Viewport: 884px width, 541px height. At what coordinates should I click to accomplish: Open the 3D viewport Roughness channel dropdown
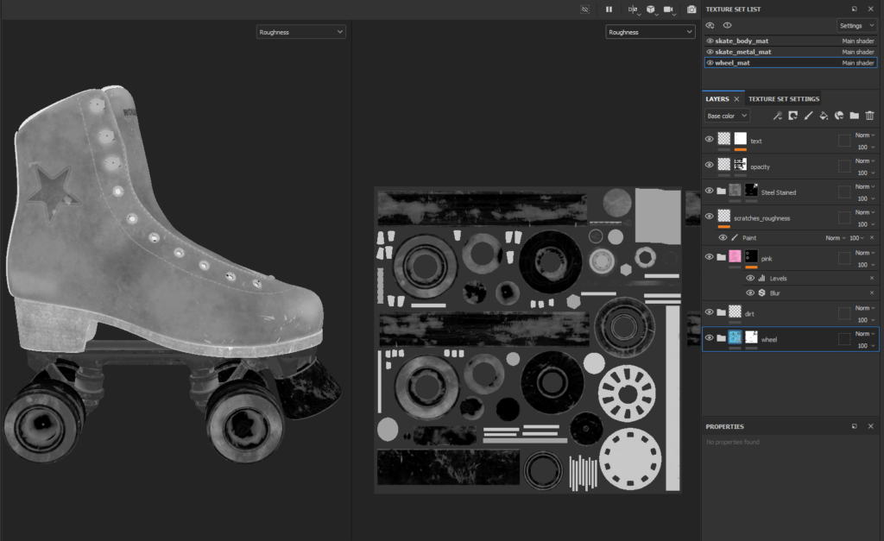(301, 32)
